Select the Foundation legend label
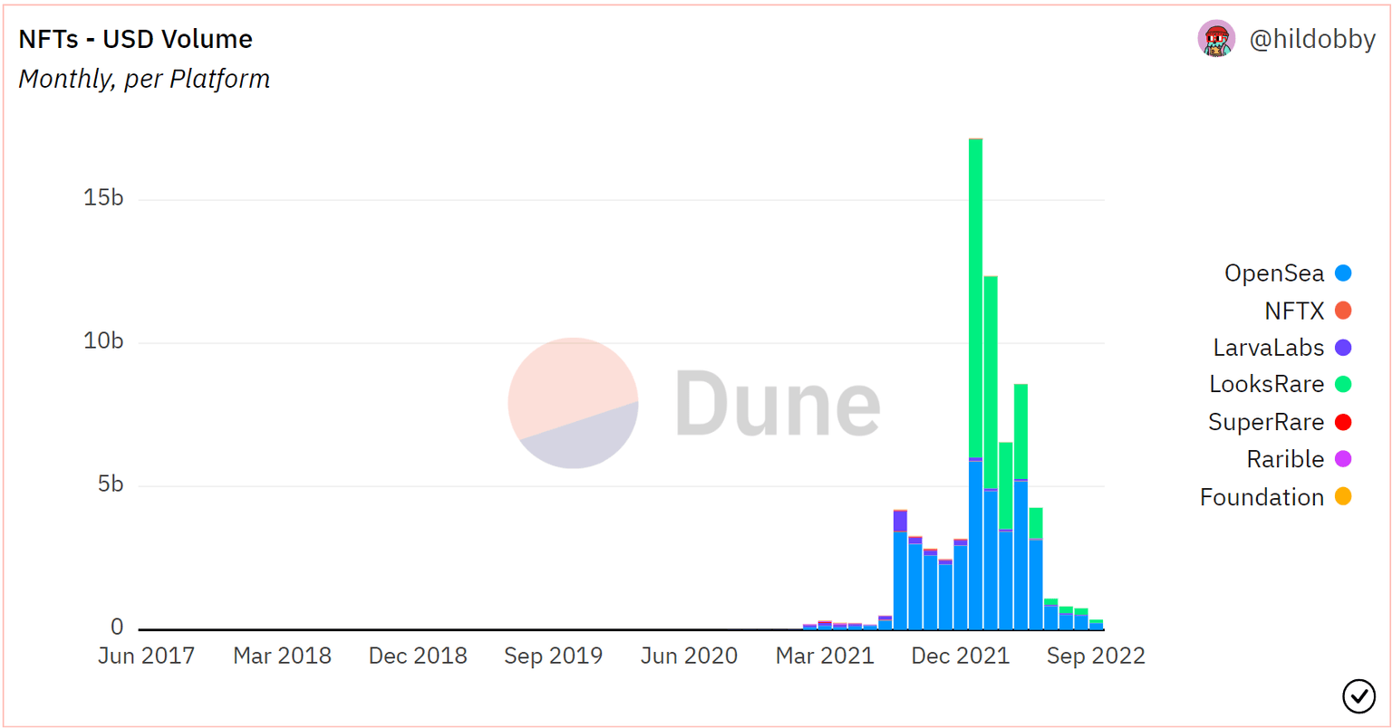1392x728 pixels. point(1262,497)
